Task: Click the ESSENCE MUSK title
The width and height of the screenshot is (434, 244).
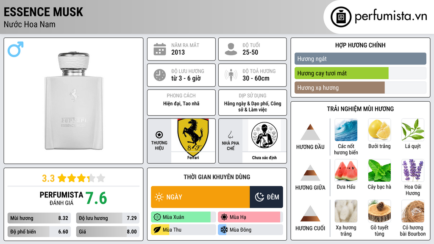Action: pyautogui.click(x=43, y=12)
